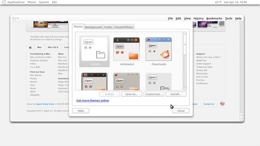
Task: Click the Try a Mac link
Action: [x=35, y=67]
